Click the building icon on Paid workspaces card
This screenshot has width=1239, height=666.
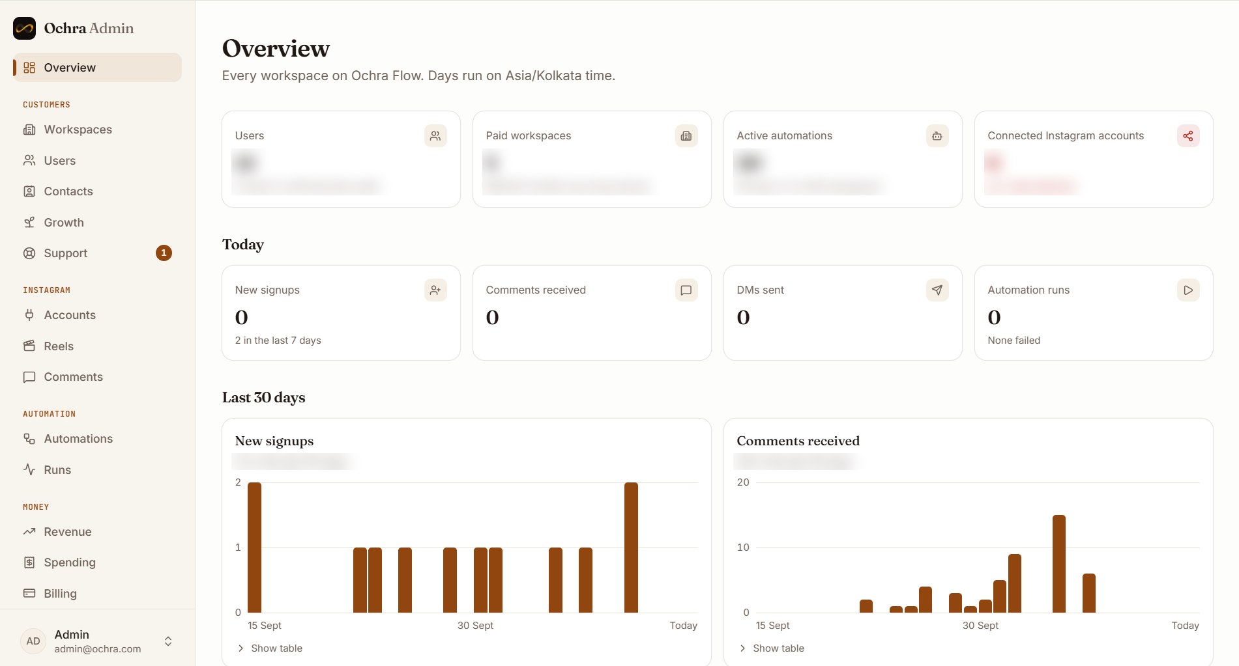coord(686,136)
